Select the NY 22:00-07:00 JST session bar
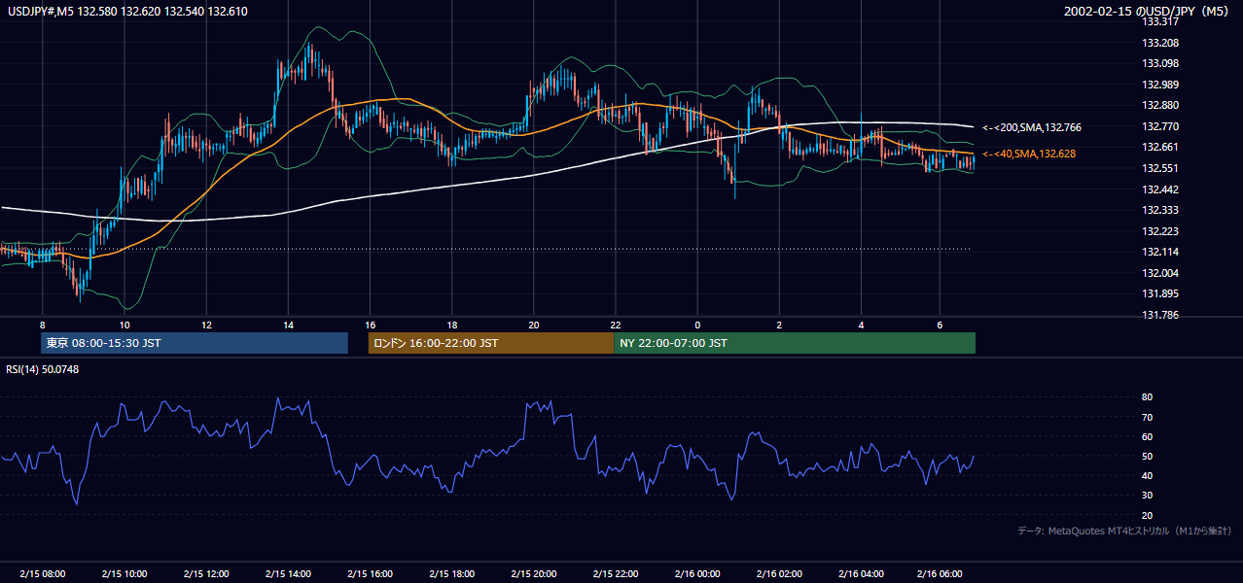 tap(795, 343)
